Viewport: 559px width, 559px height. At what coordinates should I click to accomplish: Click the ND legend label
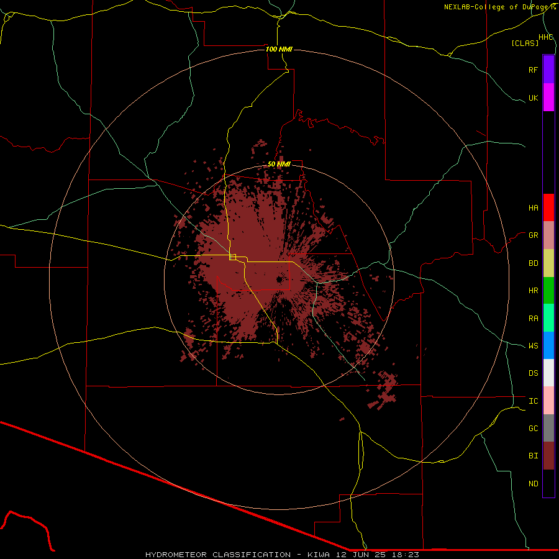point(533,484)
